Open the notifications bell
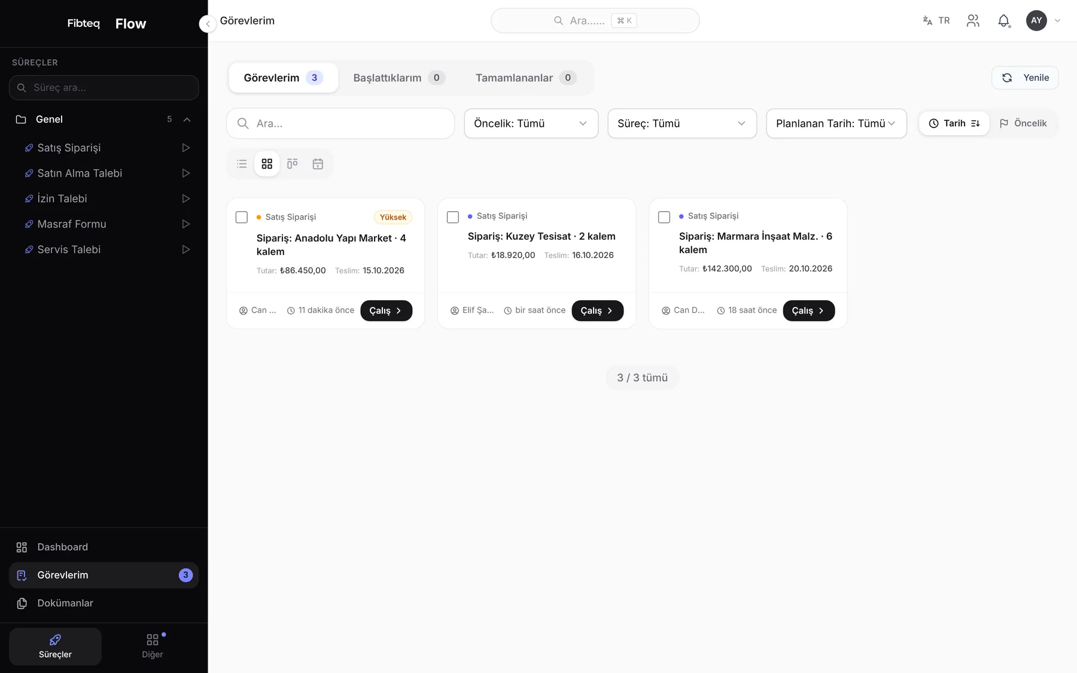The image size is (1077, 673). 1003,21
